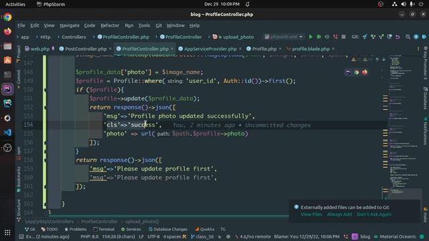Open Google Chrome from Ubuntu dock
Viewport: 429px width, 241px height.
click(x=7, y=17)
